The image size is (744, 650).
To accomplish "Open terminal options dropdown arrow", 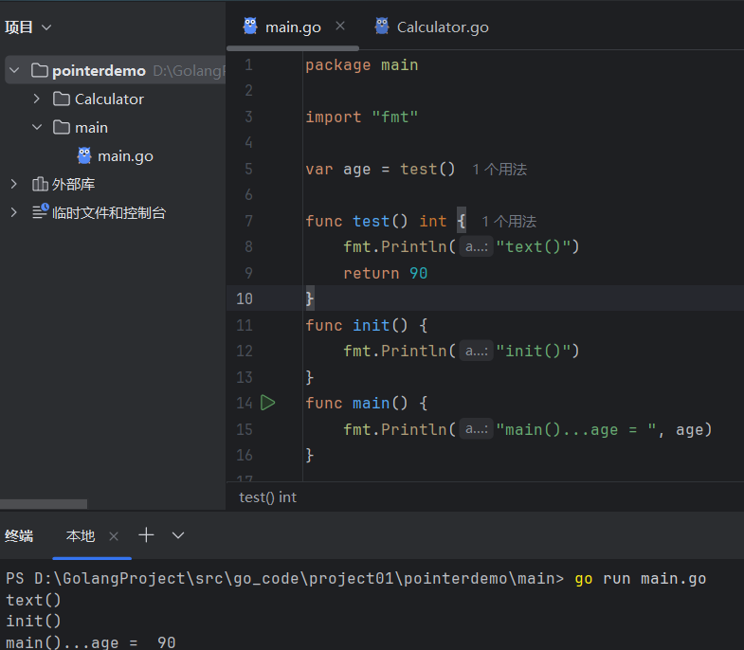I will point(178,535).
